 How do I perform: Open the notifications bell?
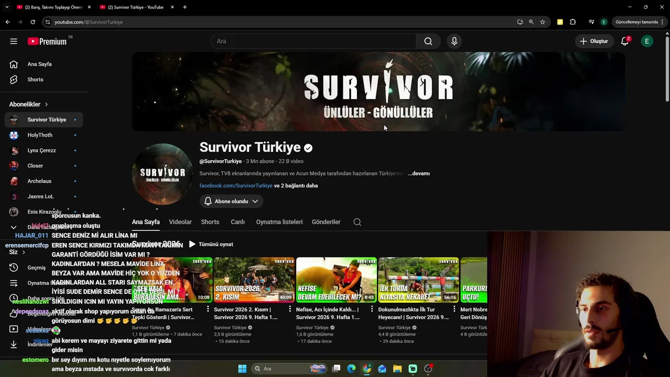624,41
